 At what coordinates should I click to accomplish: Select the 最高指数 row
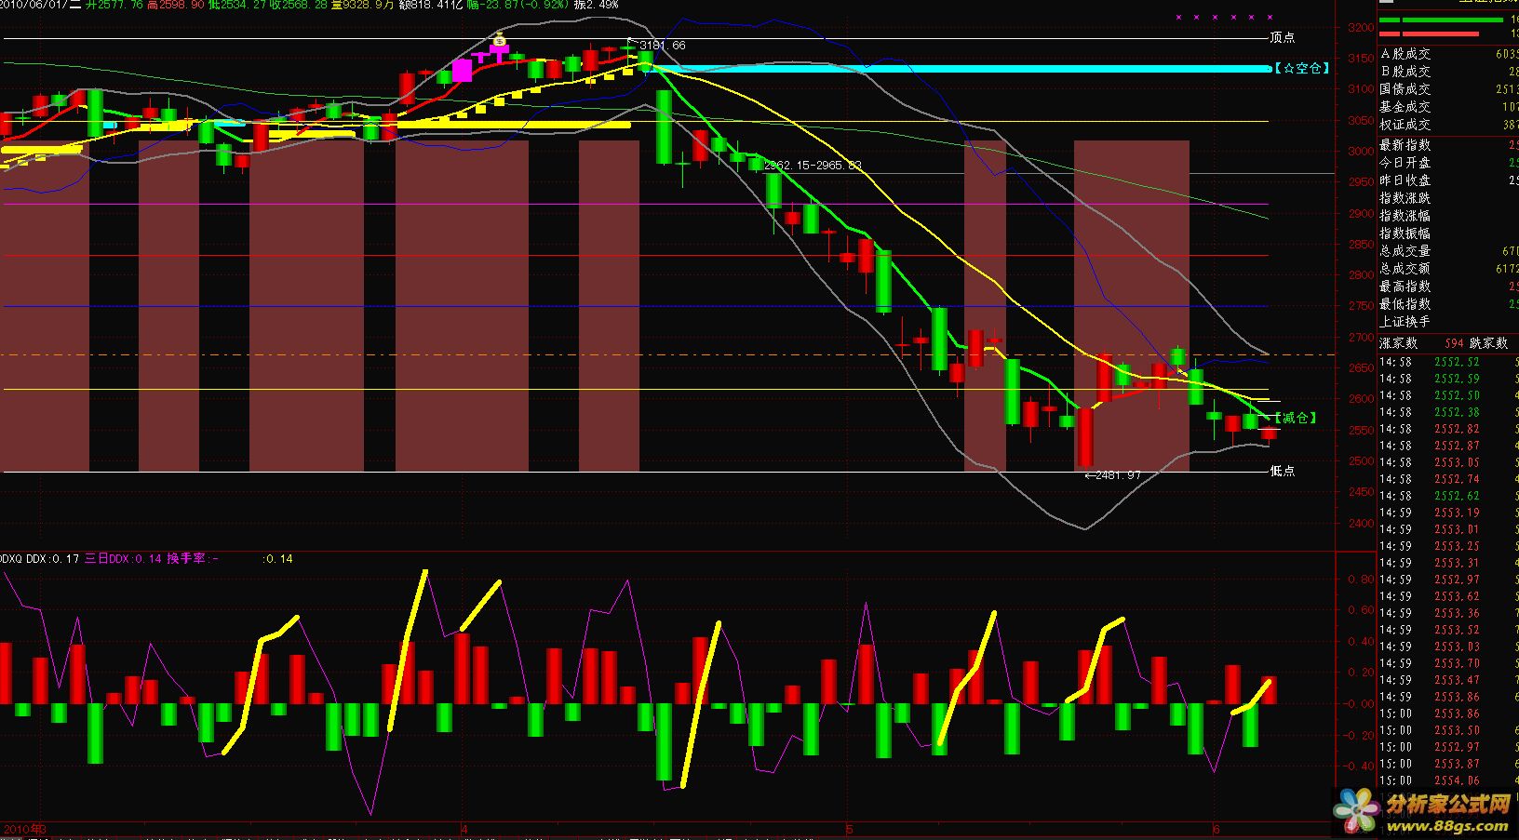point(1448,287)
